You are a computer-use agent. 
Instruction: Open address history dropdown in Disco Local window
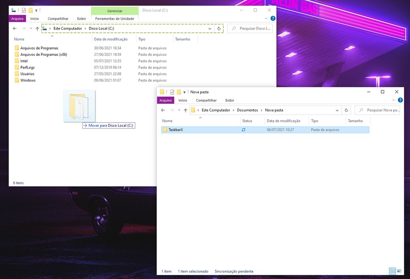point(210,29)
